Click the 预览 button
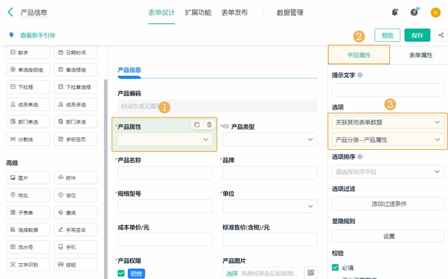Viewport: 448px width, 279px height. pos(387,35)
